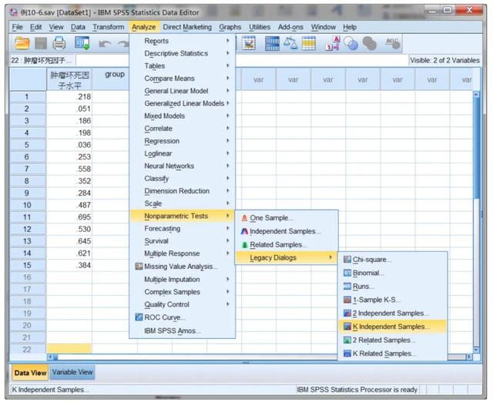The height and width of the screenshot is (403, 493).
Task: Click the Select Cases toolbar icon
Action: click(308, 43)
